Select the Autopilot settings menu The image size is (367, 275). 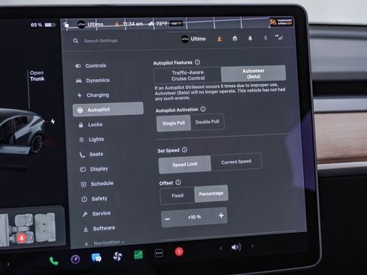coord(108,110)
